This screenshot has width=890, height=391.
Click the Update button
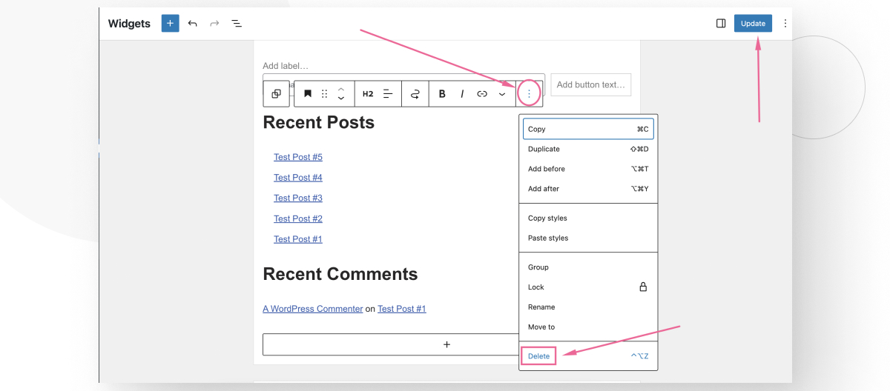(753, 24)
